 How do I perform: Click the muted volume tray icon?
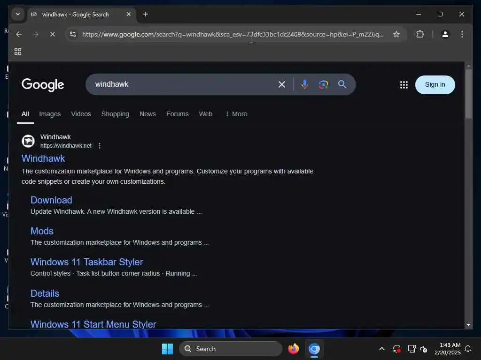coord(424,349)
